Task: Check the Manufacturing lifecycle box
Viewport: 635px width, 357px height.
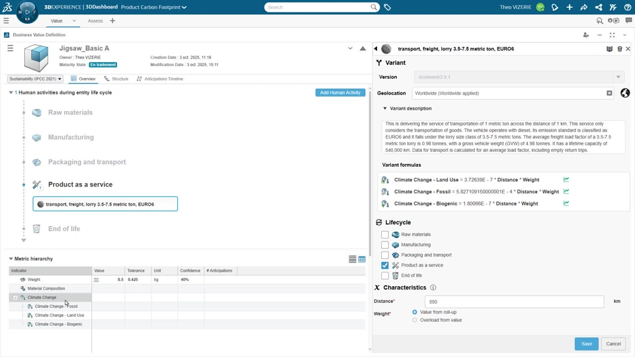Action: 385,245
